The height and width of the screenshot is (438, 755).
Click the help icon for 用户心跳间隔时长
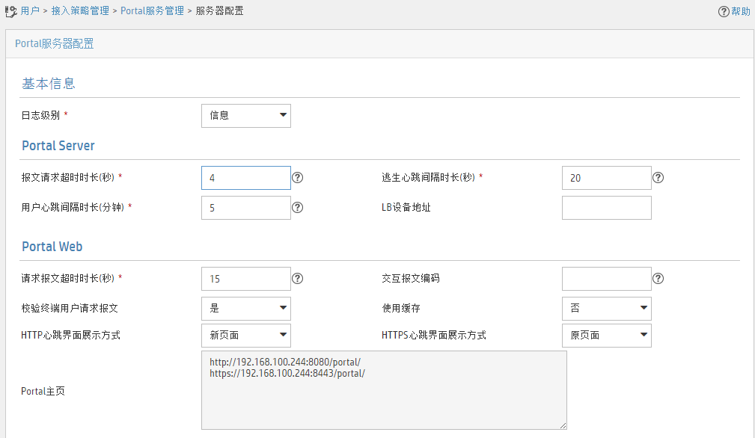tap(298, 207)
